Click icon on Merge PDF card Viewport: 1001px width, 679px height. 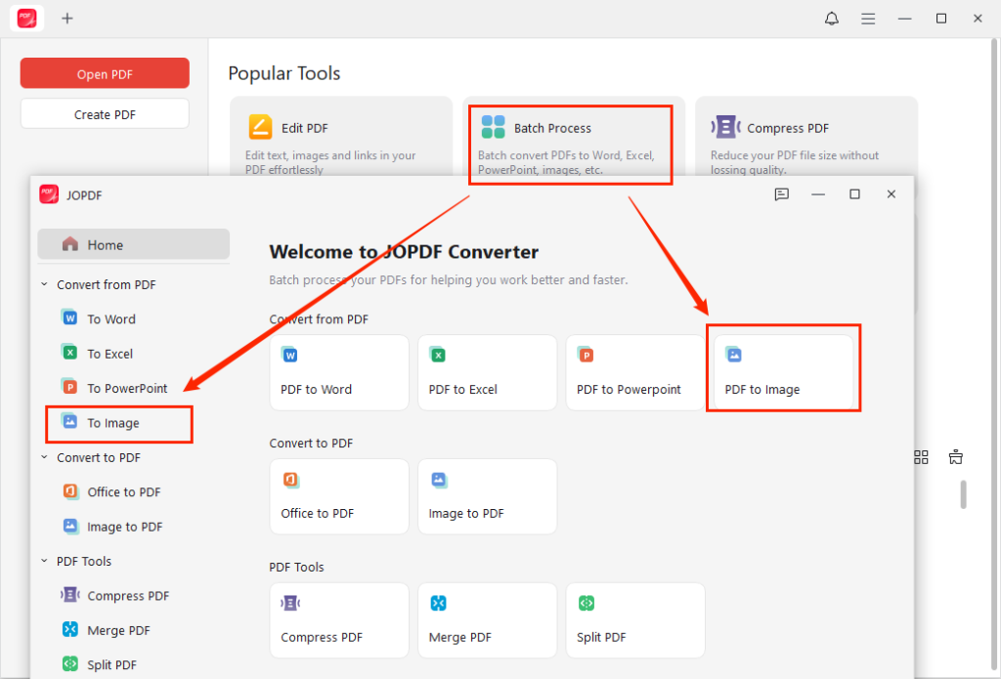pos(438,603)
